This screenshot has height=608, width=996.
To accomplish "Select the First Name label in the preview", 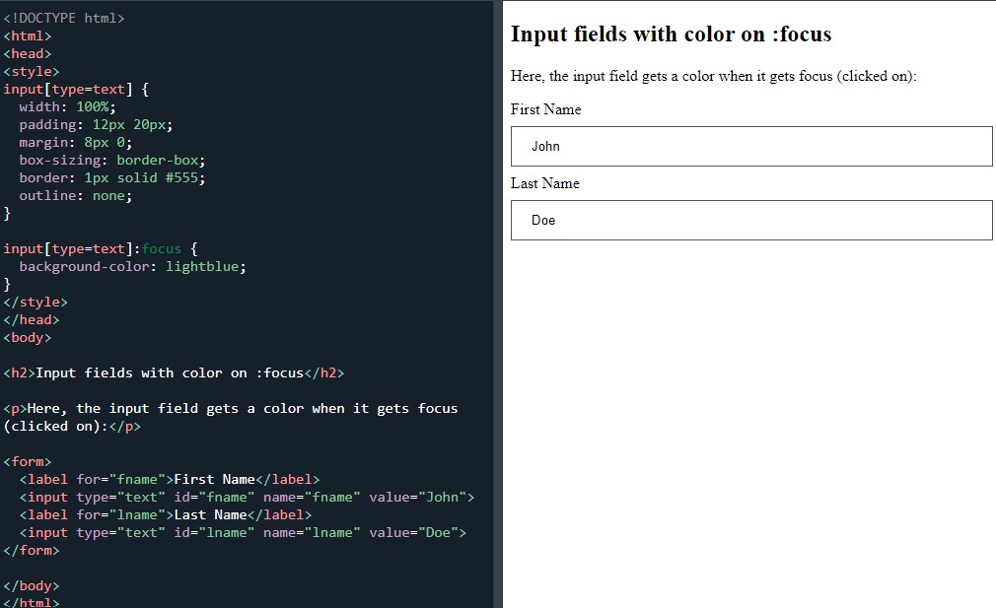I will tap(545, 109).
